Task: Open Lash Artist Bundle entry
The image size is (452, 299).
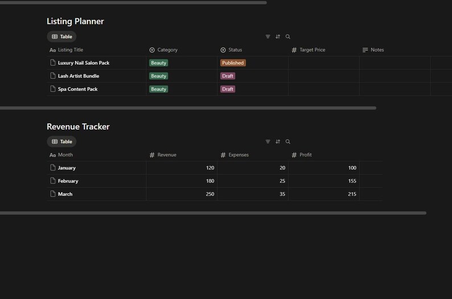Action: 79,76
